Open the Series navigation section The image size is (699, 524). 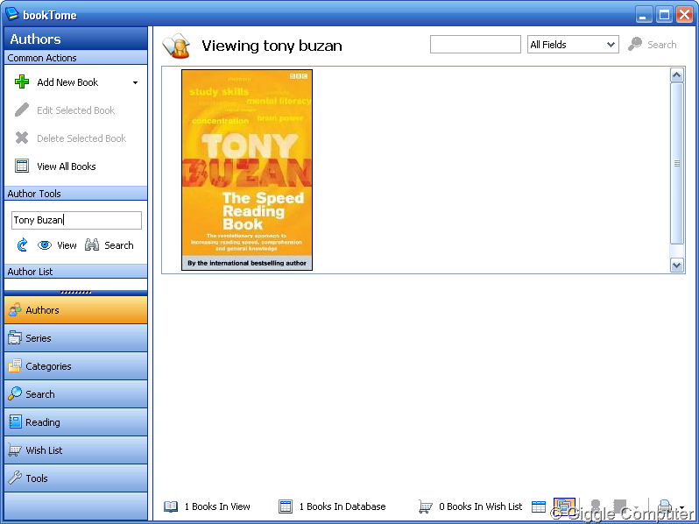point(76,338)
